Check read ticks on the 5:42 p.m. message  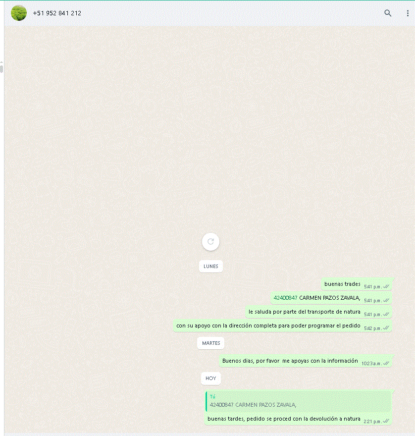point(386,328)
